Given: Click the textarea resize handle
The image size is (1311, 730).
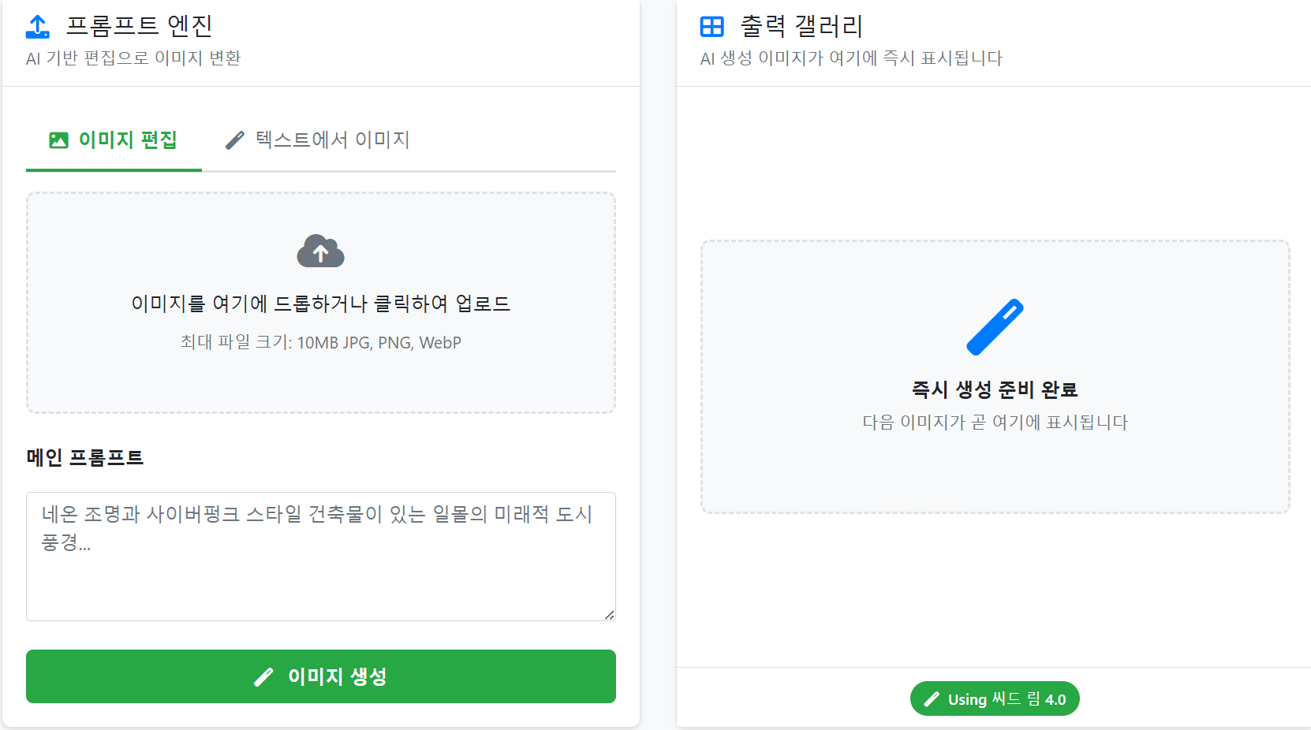Looking at the screenshot, I should [610, 614].
